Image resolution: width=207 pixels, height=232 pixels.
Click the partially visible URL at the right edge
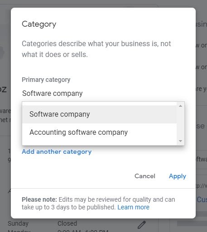[x=202, y=186]
